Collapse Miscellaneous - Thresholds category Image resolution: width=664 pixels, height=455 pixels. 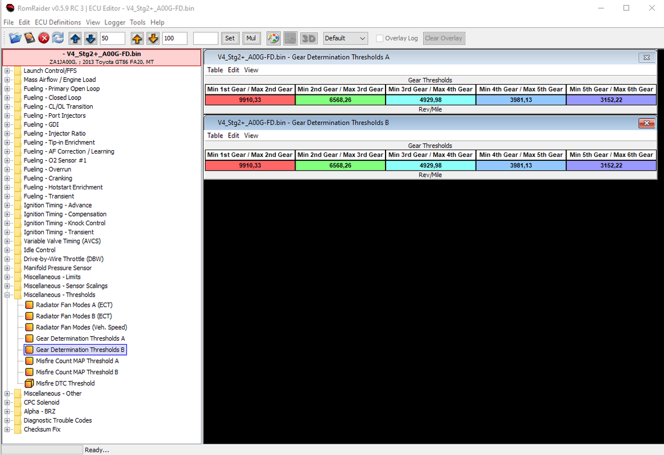click(x=7, y=295)
